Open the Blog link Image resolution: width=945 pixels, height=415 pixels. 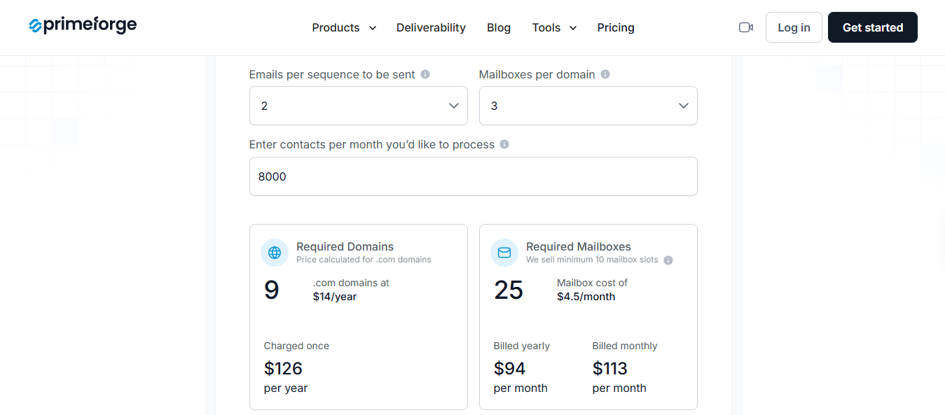tap(499, 27)
